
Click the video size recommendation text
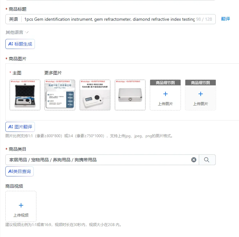pos(63,225)
